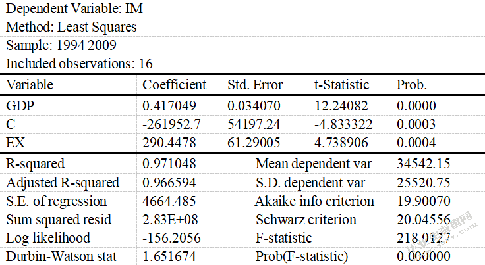Select the Method: Least Squares text
485x265 pixels.
71,27
